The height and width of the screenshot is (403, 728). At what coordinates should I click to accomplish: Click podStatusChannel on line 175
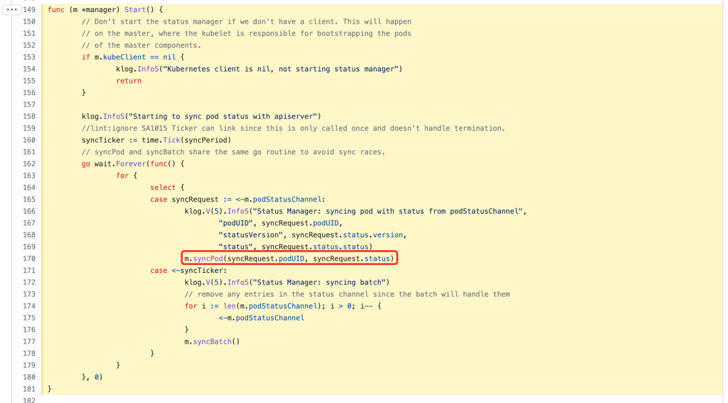(270, 318)
